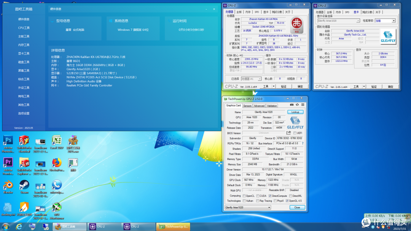Click the Close button in GPU-Z

pyautogui.click(x=297, y=207)
